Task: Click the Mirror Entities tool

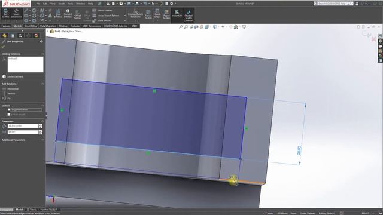Action: [x=102, y=11]
